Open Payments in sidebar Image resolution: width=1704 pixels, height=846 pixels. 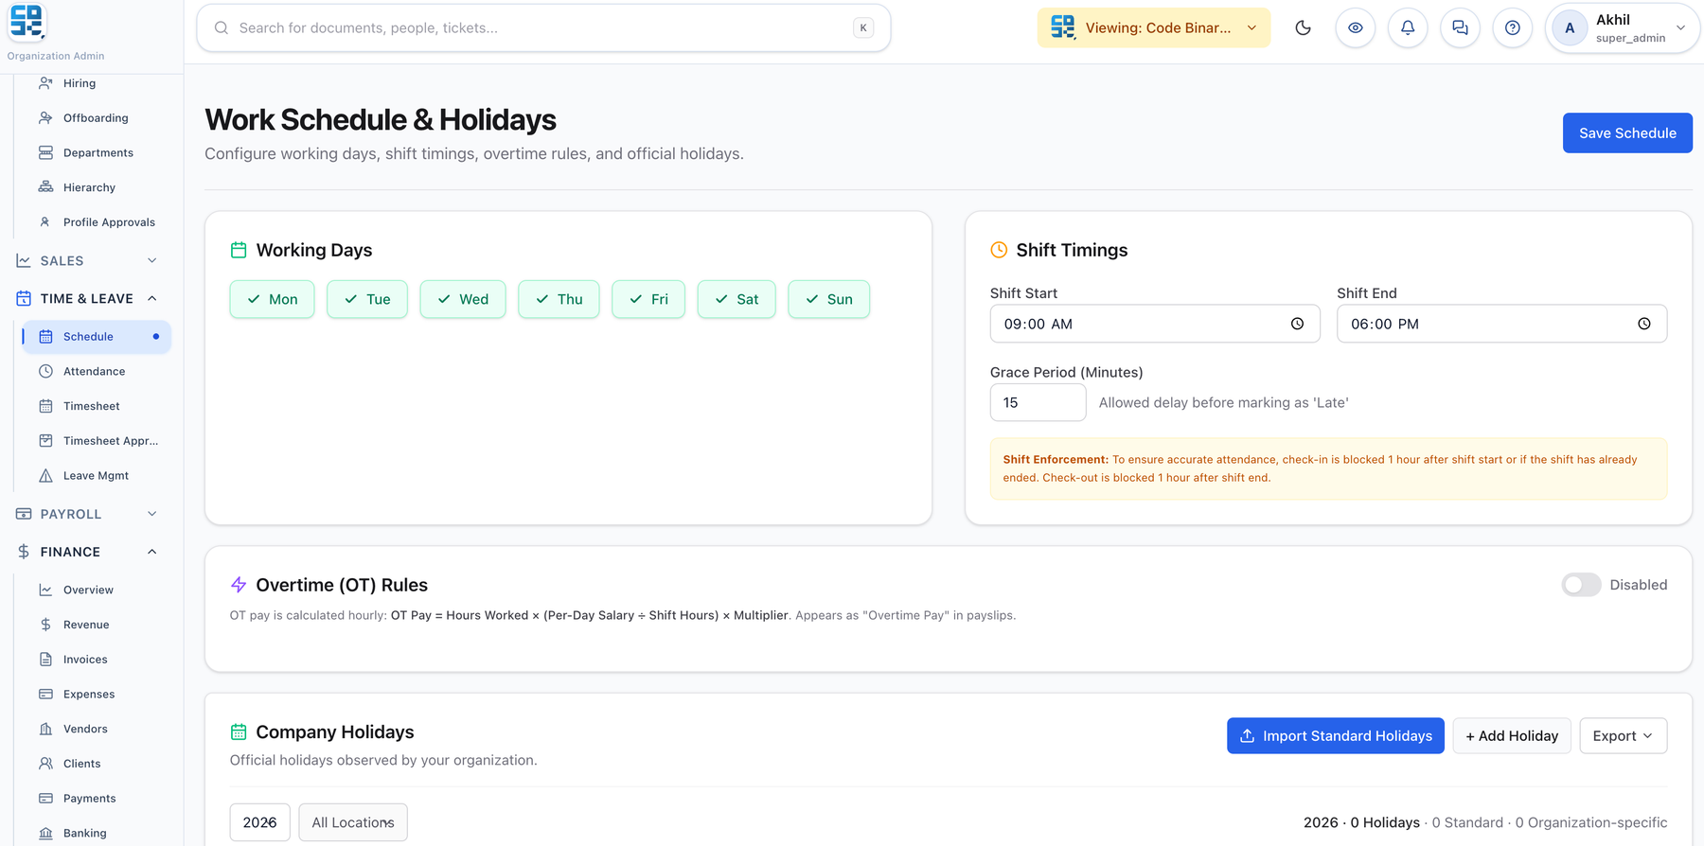pos(90,799)
